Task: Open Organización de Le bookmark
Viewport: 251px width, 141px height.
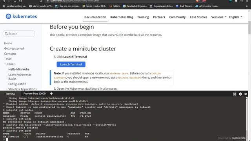Action: pos(161,6)
